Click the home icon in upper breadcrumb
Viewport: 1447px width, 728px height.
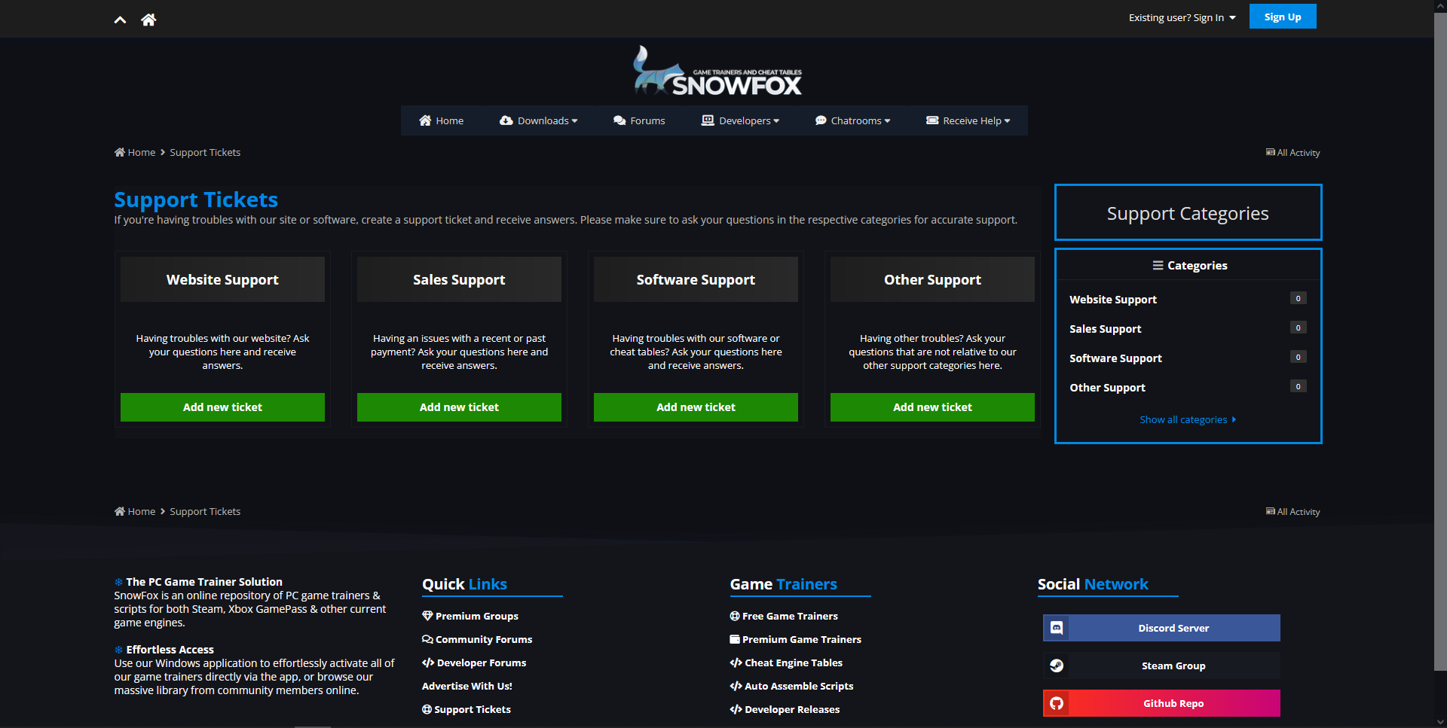(x=120, y=152)
